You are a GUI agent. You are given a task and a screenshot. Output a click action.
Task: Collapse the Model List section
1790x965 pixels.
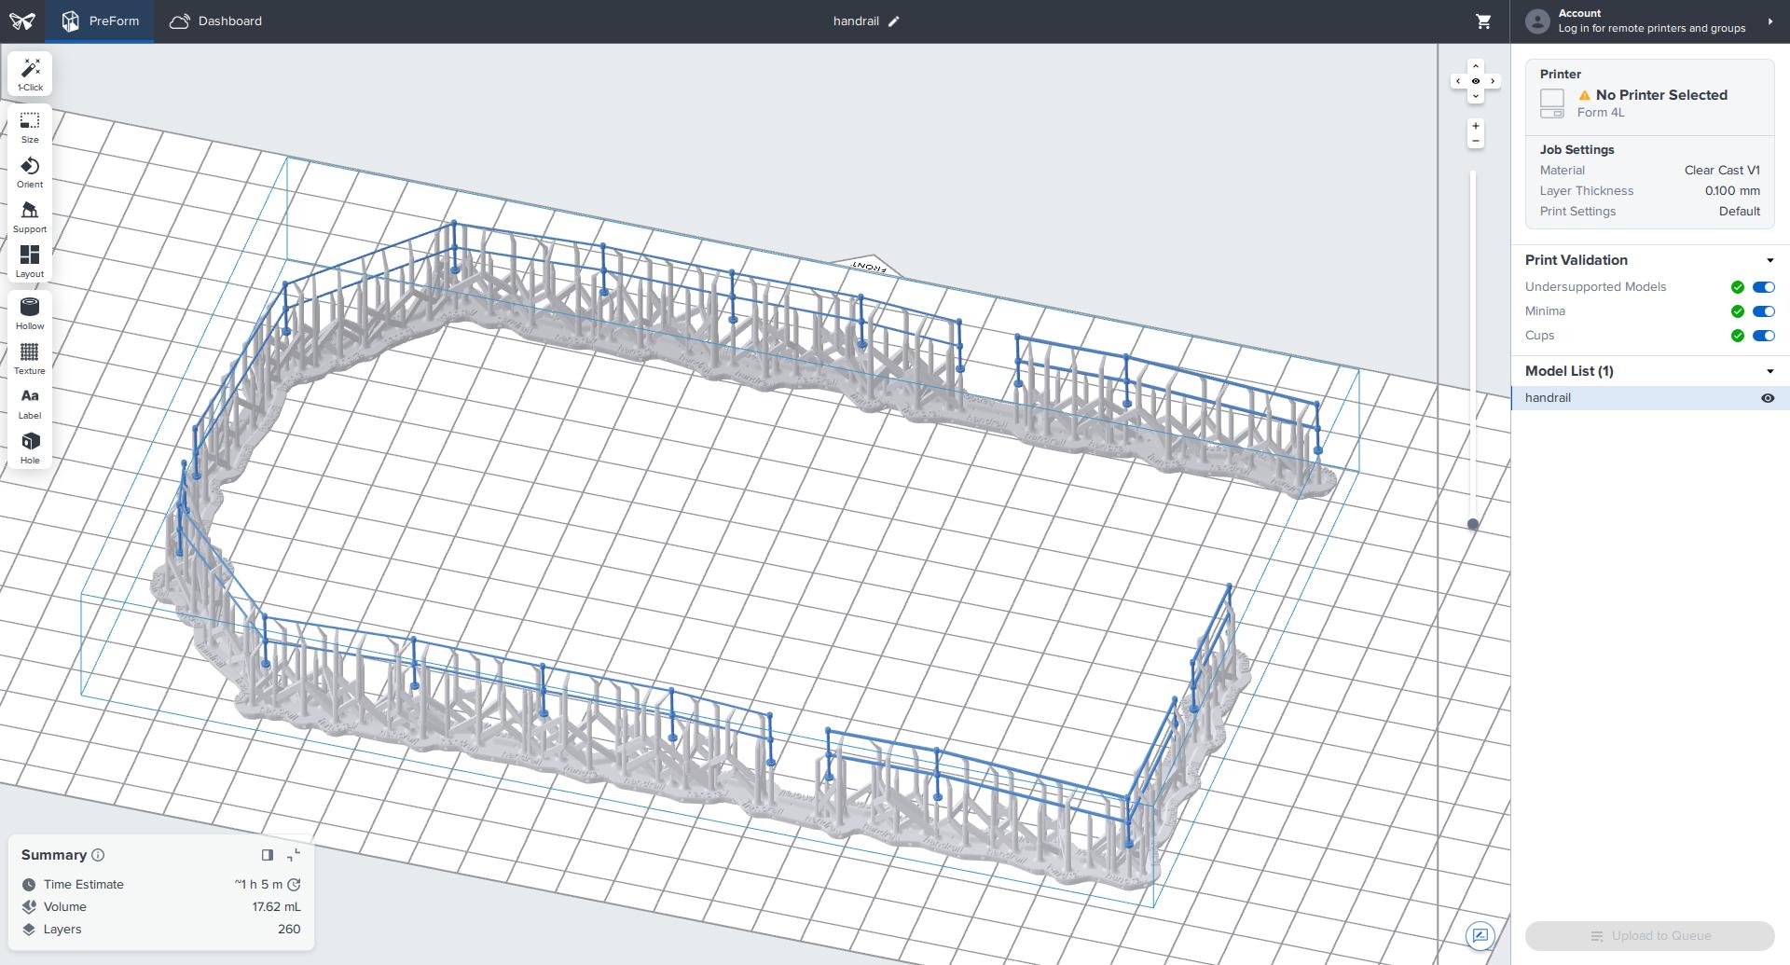pos(1769,372)
